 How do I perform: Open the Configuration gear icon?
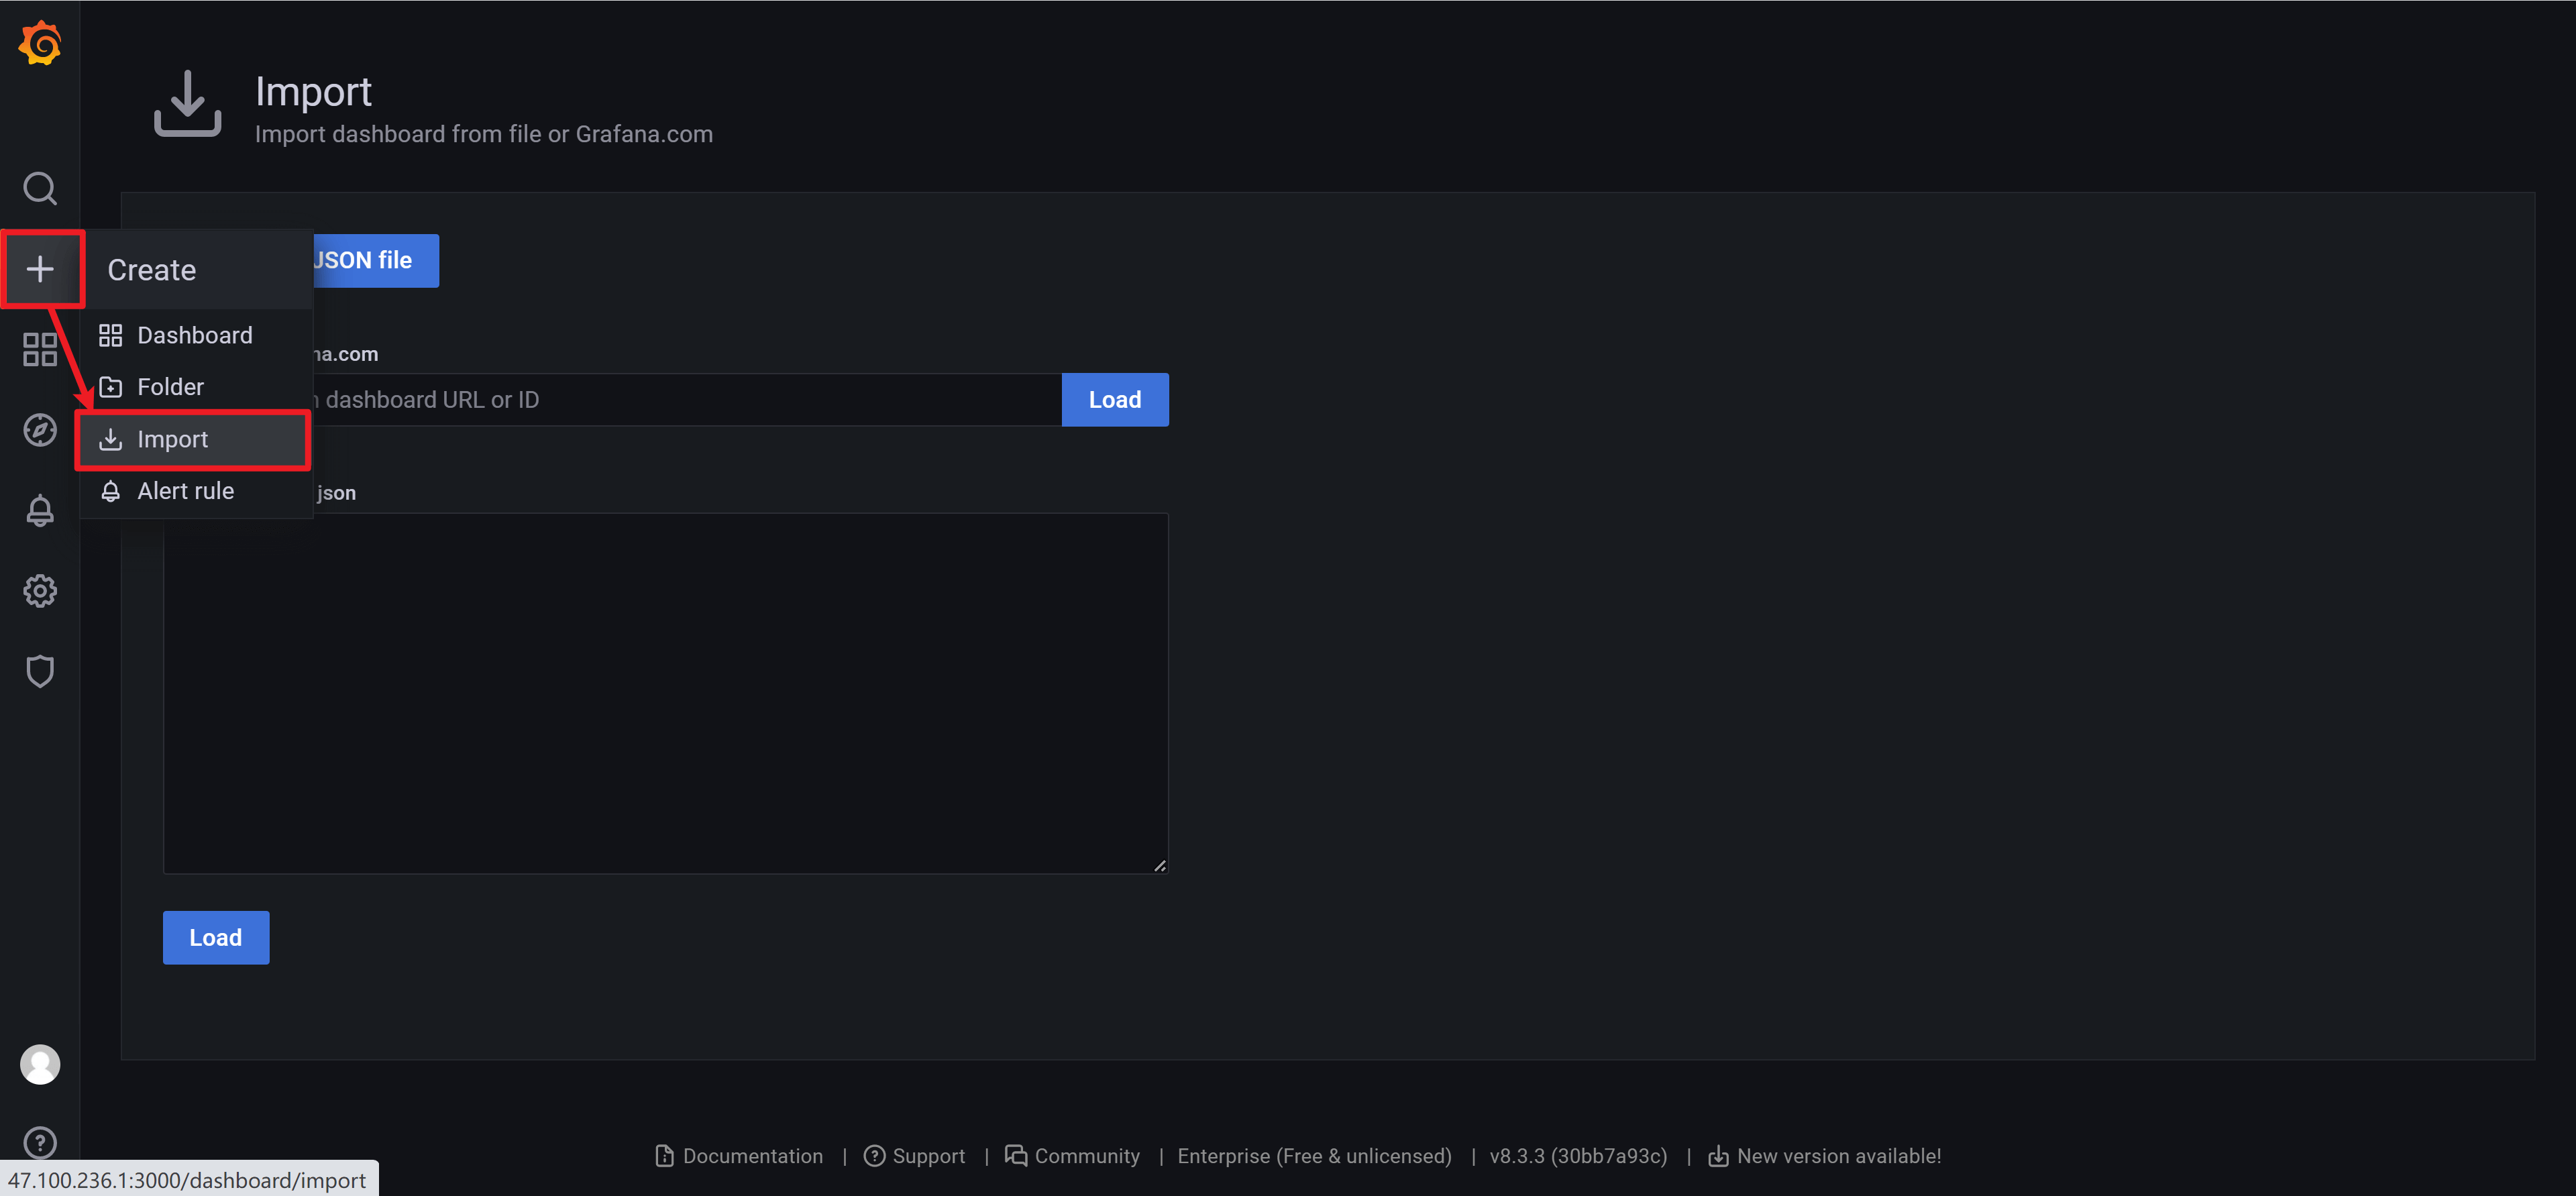(x=40, y=591)
